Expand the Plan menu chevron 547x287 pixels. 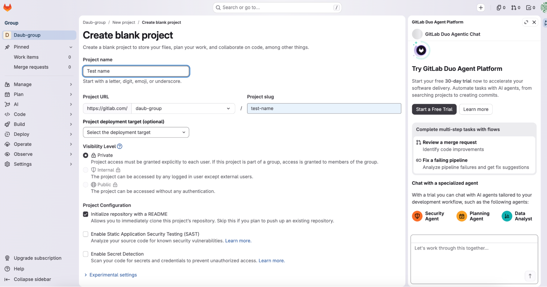71,94
